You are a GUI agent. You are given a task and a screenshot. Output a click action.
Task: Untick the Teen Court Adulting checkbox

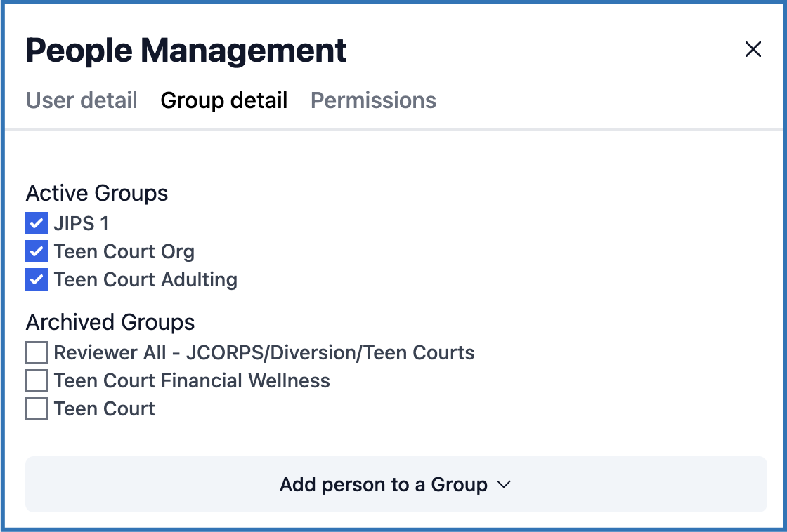[x=37, y=279]
